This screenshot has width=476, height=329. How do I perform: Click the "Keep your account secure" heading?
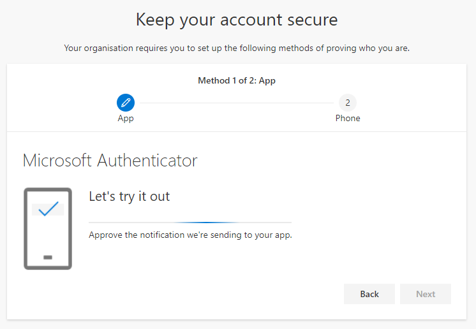click(237, 20)
